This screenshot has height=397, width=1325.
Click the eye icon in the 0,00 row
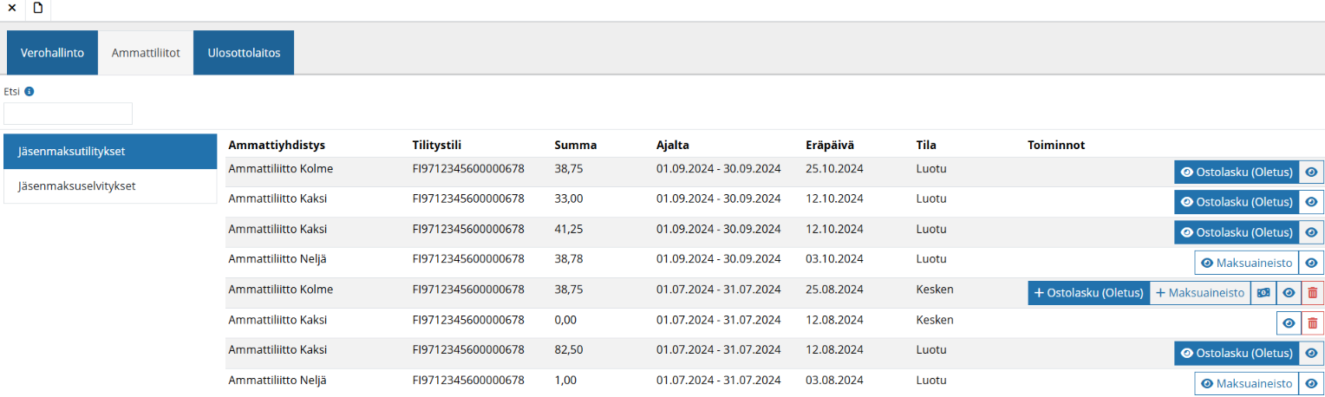pyautogui.click(x=1289, y=323)
